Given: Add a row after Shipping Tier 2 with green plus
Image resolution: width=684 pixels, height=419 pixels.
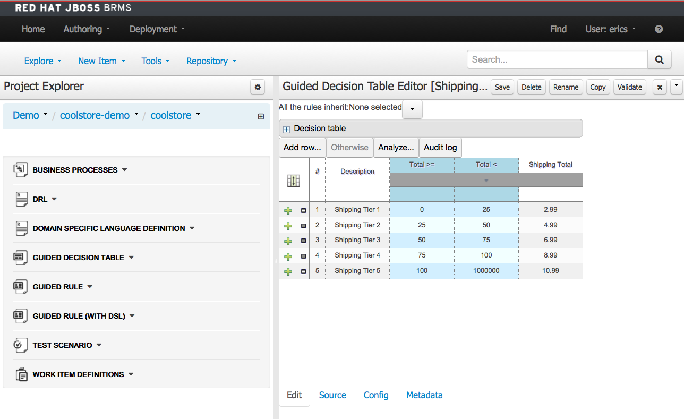Looking at the screenshot, I should point(288,226).
